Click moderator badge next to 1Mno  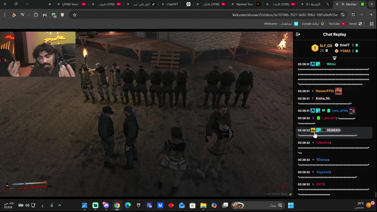point(313,64)
